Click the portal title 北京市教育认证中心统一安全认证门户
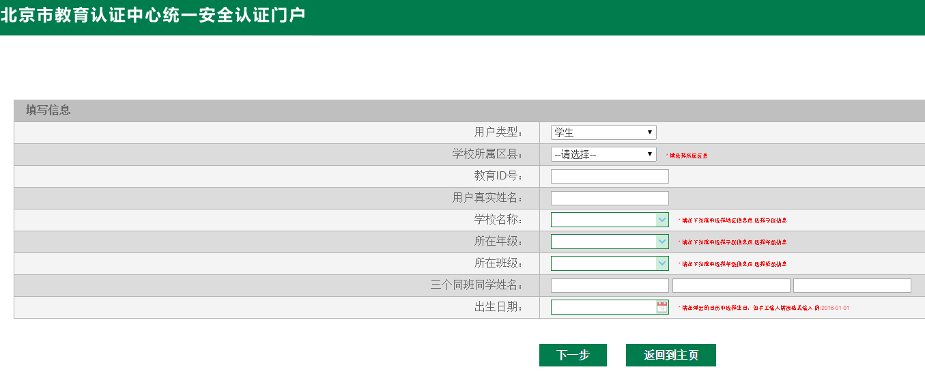This screenshot has width=925, height=376. 153,15
